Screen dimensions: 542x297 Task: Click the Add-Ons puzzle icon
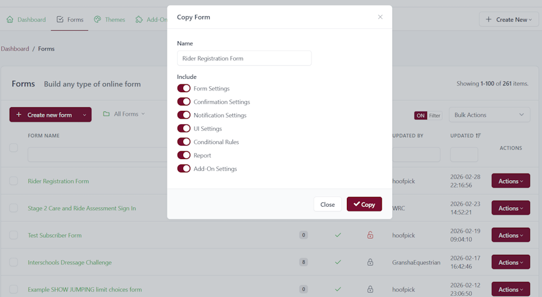click(x=139, y=20)
